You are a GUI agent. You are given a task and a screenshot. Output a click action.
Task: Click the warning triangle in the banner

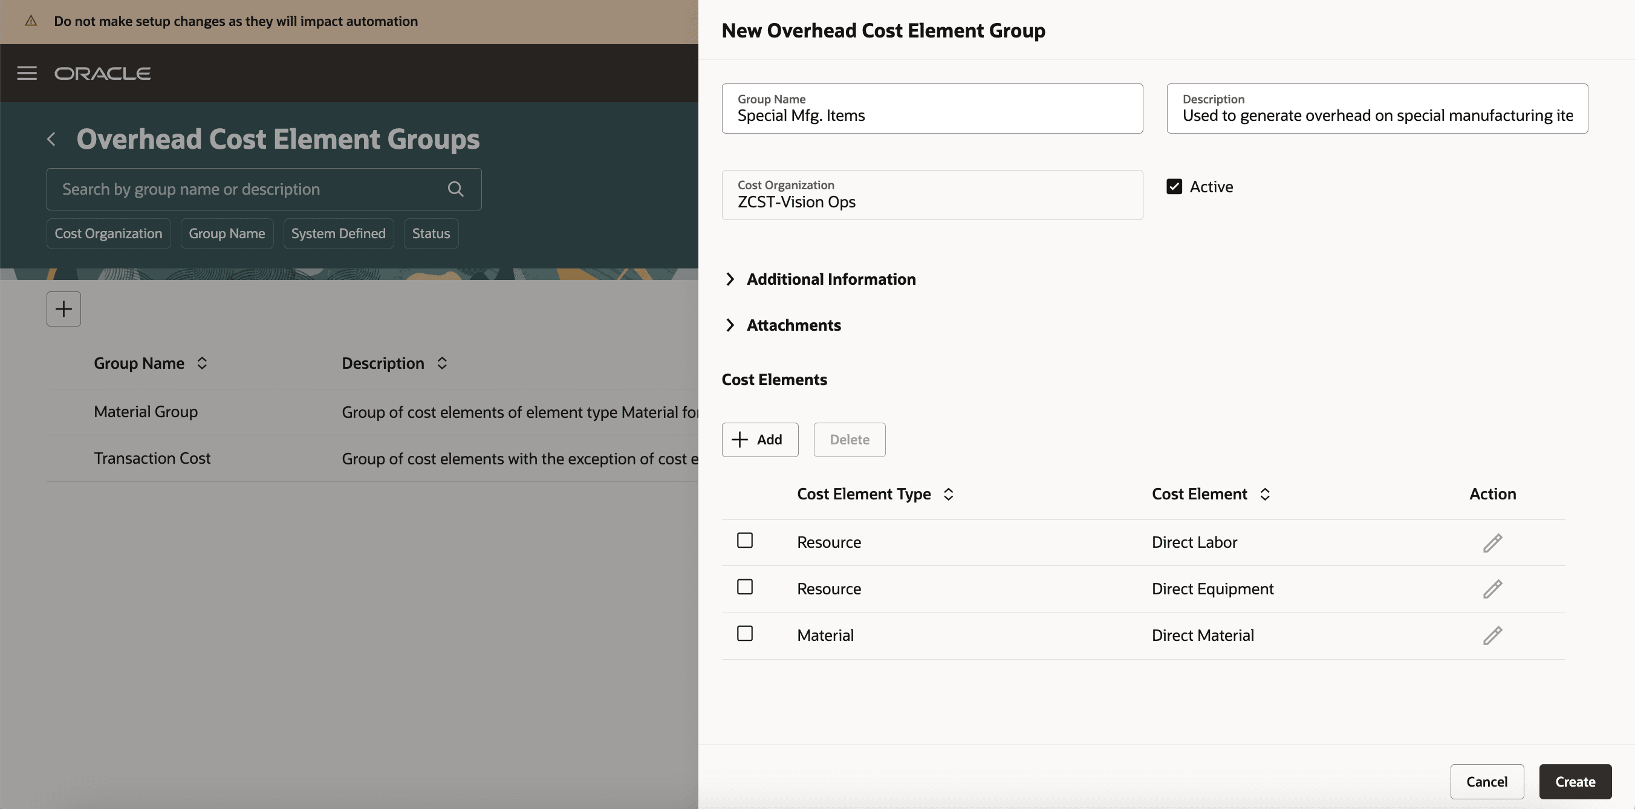click(30, 21)
